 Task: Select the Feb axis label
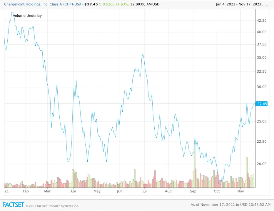pyautogui.click(x=26, y=191)
